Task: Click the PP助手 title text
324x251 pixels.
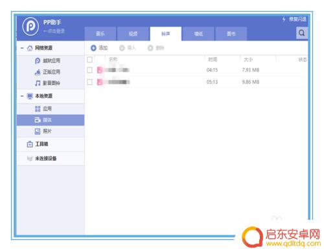Action: (x=52, y=23)
